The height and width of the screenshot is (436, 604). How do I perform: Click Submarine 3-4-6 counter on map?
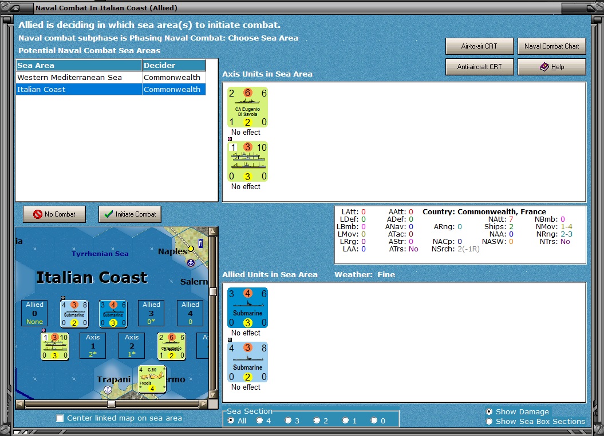[x=113, y=313]
